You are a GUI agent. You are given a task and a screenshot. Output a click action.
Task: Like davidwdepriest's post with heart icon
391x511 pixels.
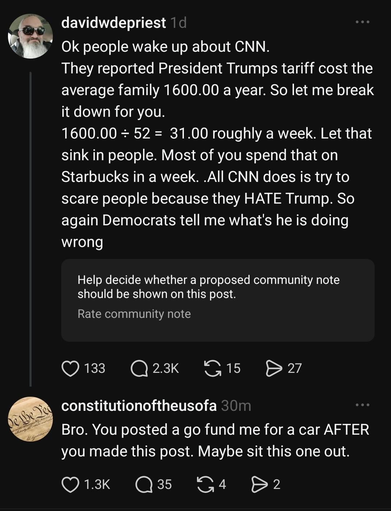(x=71, y=369)
